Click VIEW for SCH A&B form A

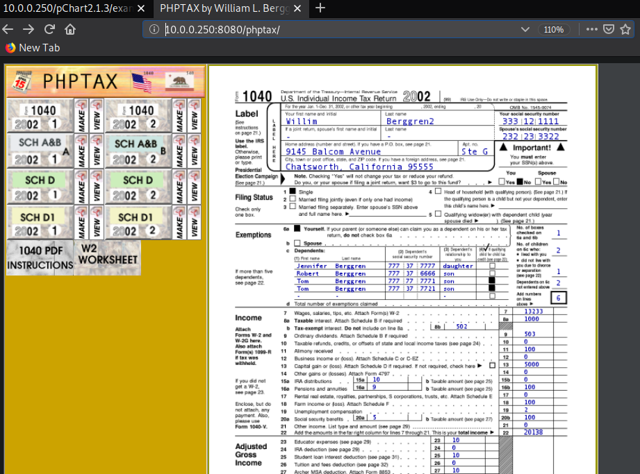[97, 151]
